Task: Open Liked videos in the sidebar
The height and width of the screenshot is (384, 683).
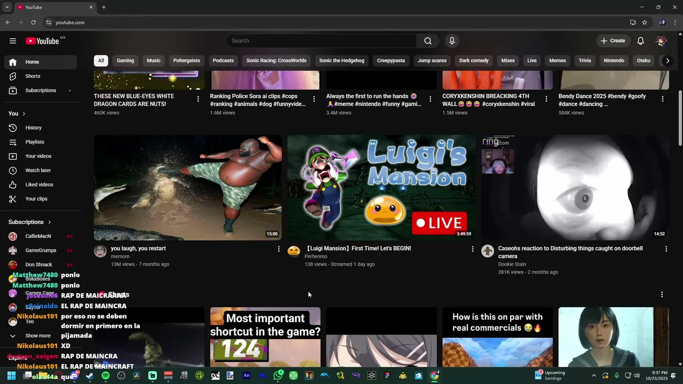Action: [41, 185]
